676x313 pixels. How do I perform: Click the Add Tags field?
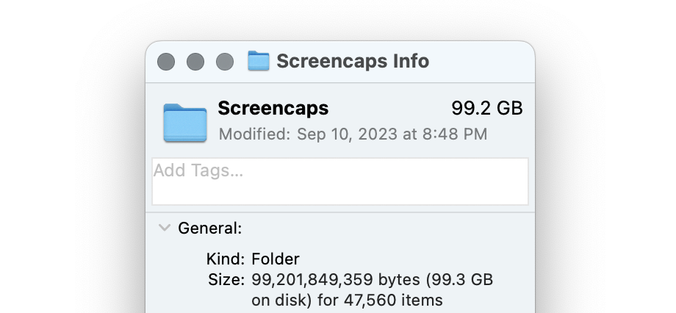[x=339, y=181]
